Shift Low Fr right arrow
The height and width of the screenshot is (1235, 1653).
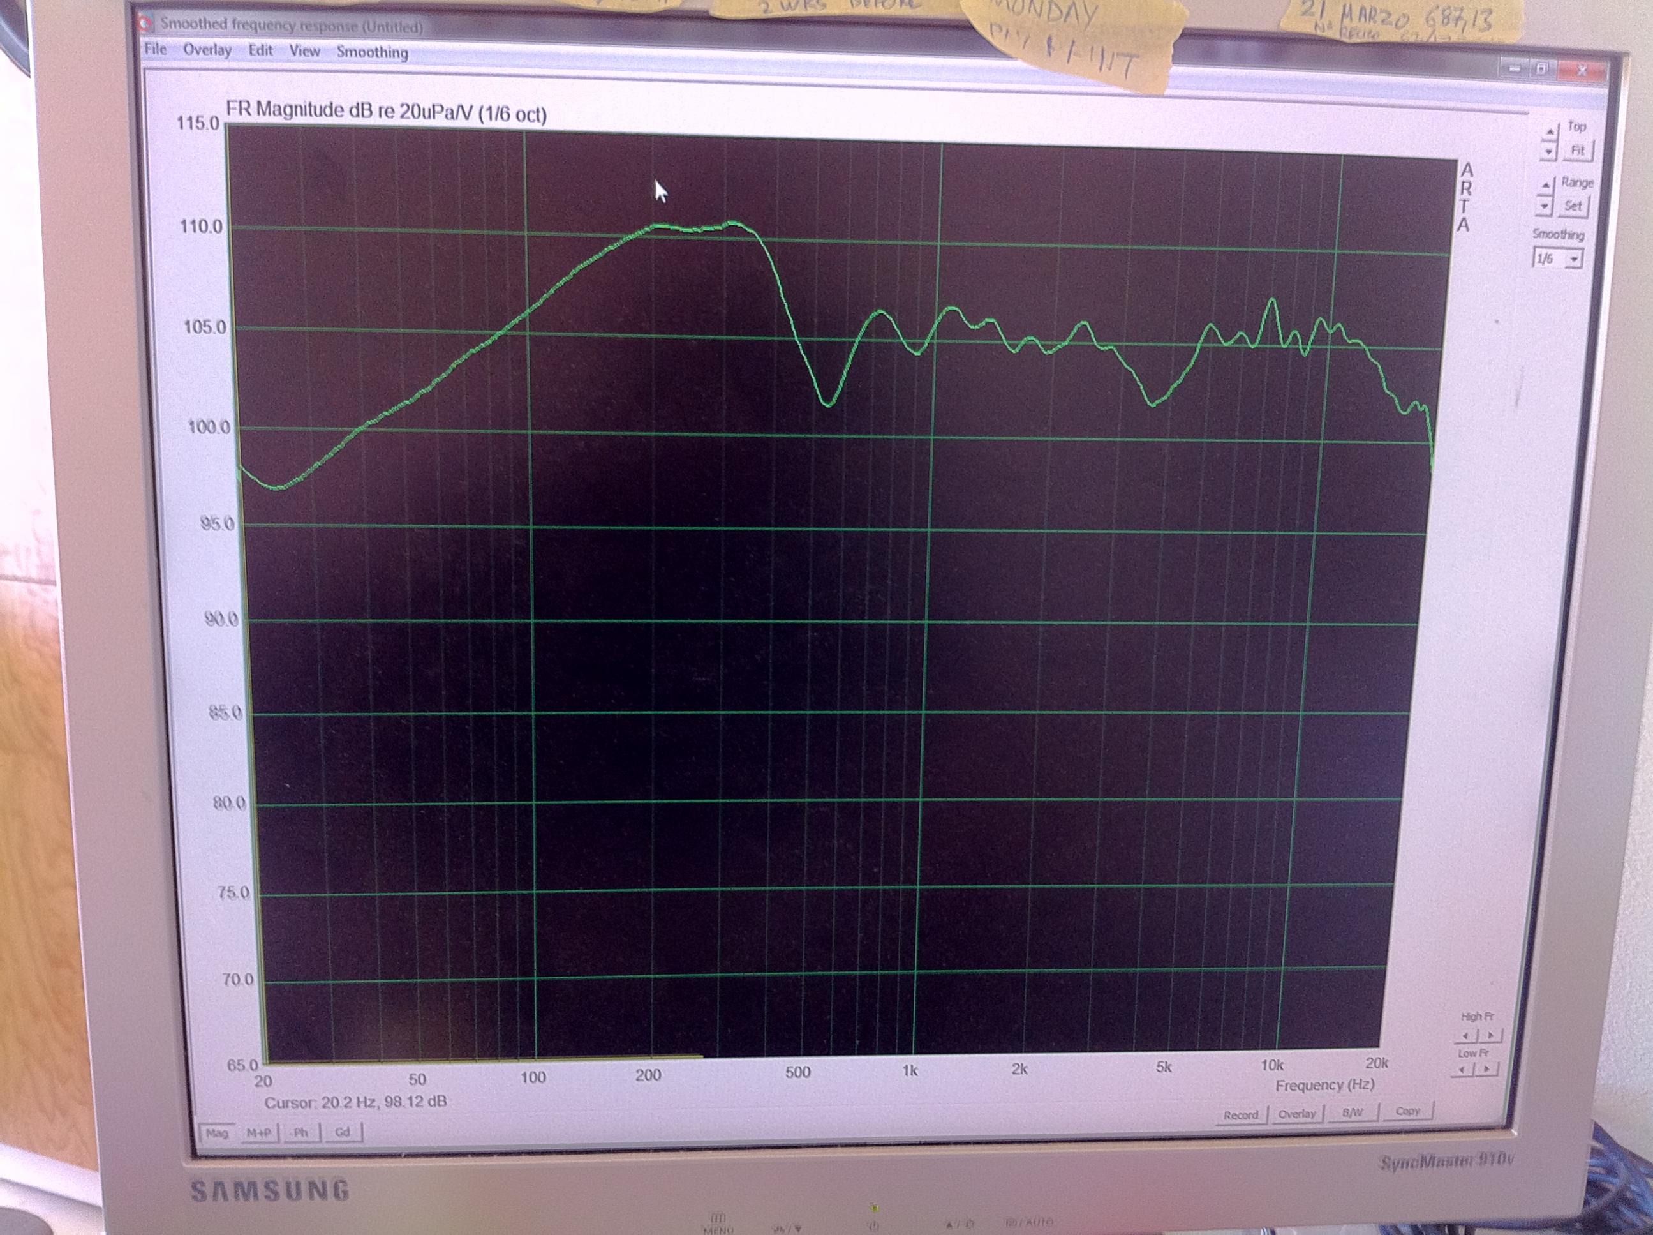tap(1486, 1070)
